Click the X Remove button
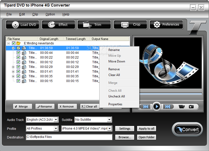Viewport: 209px width, 151px height. point(67,107)
